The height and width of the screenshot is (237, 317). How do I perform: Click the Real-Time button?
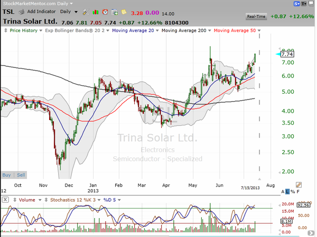pyautogui.click(x=256, y=16)
